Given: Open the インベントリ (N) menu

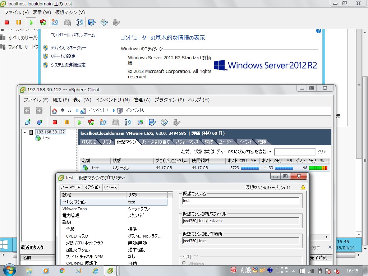Looking at the screenshot, I should coord(112,100).
